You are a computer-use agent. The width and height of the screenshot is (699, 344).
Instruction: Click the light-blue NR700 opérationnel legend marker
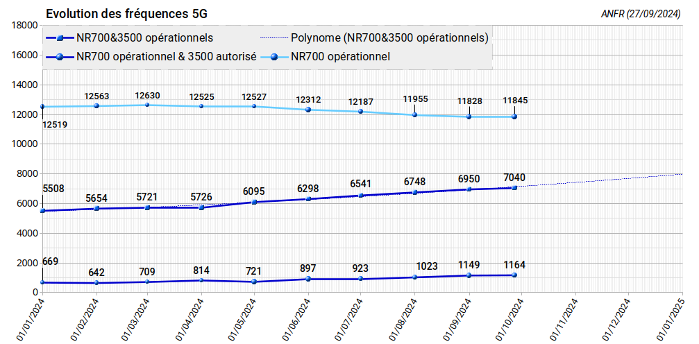(274, 57)
